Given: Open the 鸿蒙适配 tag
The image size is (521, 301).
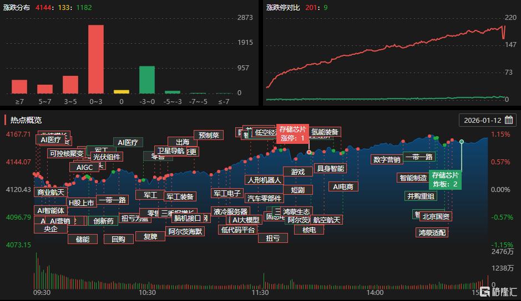Looking at the screenshot, I should click(x=432, y=232).
